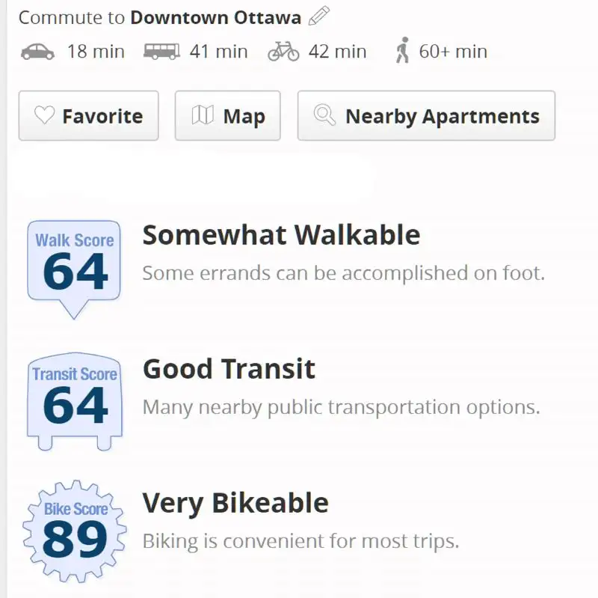The width and height of the screenshot is (598, 598).
Task: Click the Good Transit heading
Action: pos(229,369)
